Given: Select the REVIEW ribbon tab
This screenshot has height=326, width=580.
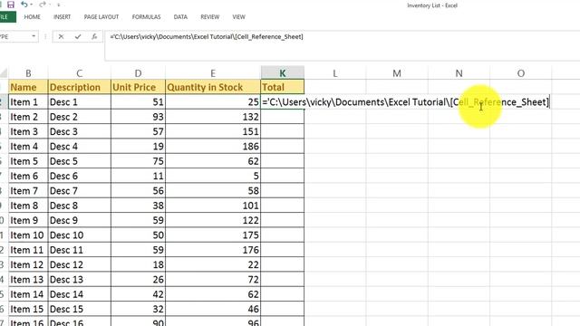Looking at the screenshot, I should click(209, 17).
